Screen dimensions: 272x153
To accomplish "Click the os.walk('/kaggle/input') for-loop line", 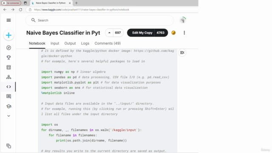I will click(91, 130).
